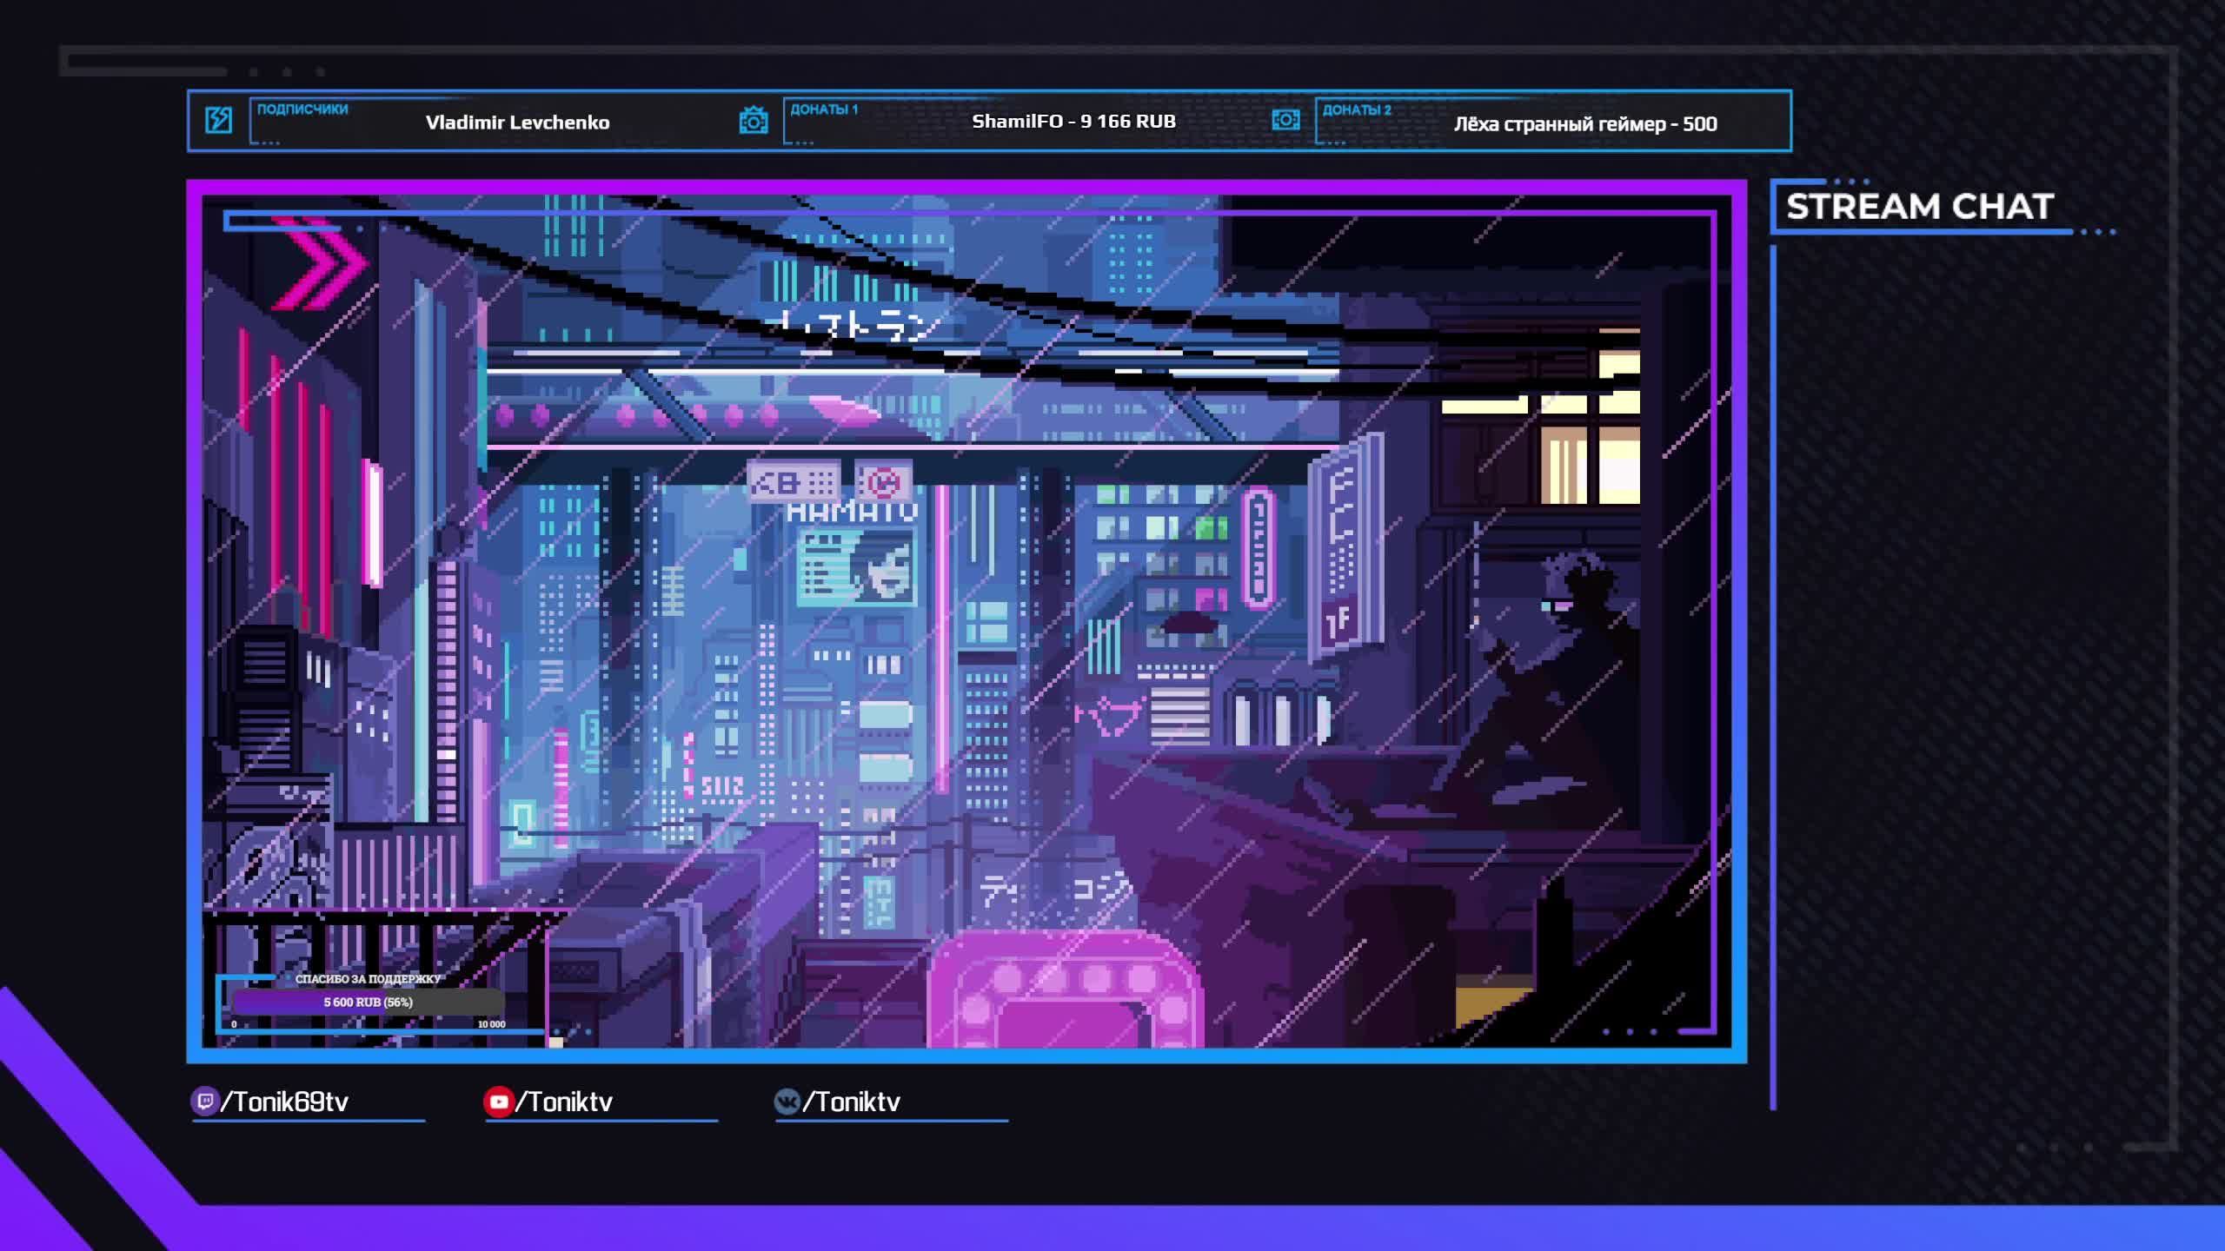Click the HAMATO billboard portrait
Viewport: 2225px width, 1251px height.
point(881,569)
